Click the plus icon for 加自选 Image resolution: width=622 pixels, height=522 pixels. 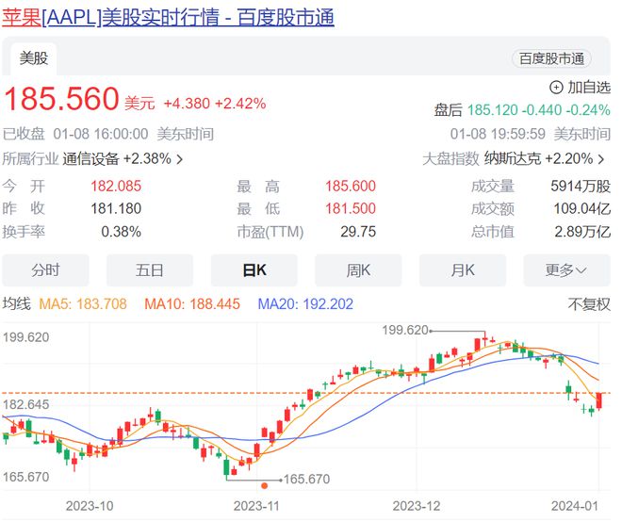tap(556, 88)
